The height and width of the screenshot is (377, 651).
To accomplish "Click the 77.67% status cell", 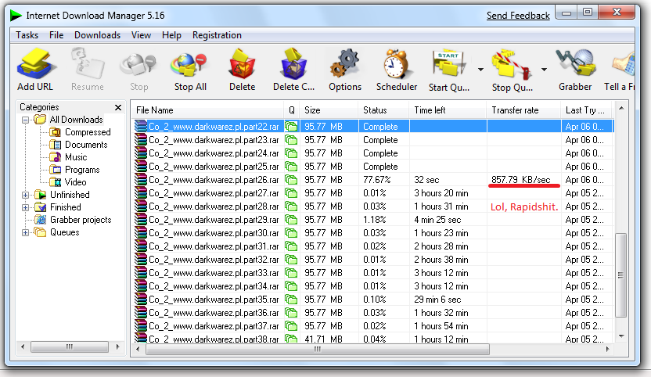I will click(x=377, y=180).
